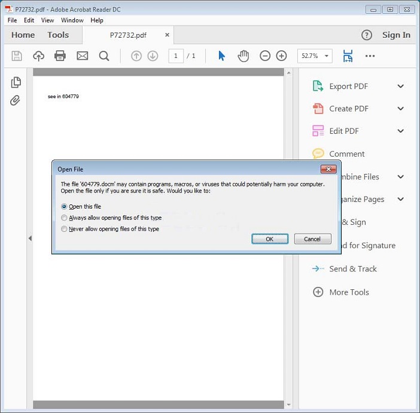Click the email envelope icon
The height and width of the screenshot is (413, 420).
coord(82,56)
